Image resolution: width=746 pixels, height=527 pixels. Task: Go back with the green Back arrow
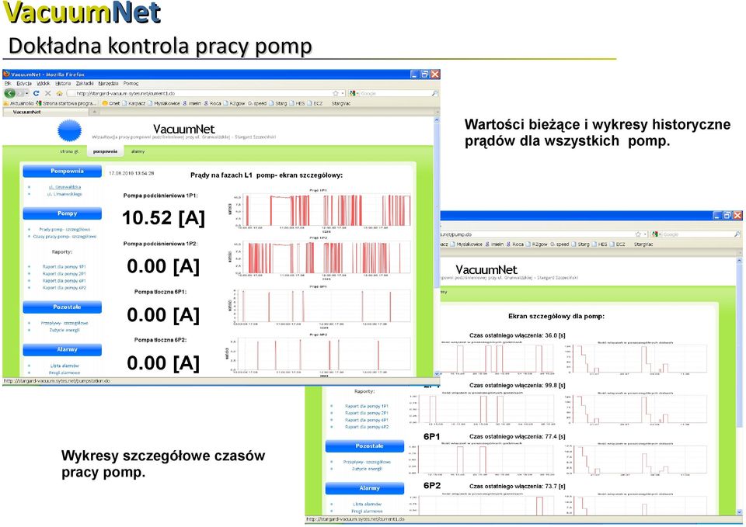tap(10, 93)
